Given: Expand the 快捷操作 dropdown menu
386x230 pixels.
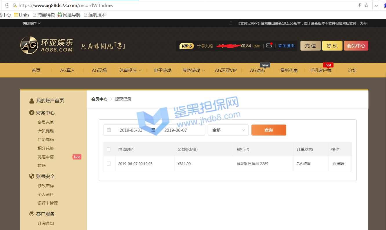Looking at the screenshot, I should pyautogui.click(x=32, y=23).
